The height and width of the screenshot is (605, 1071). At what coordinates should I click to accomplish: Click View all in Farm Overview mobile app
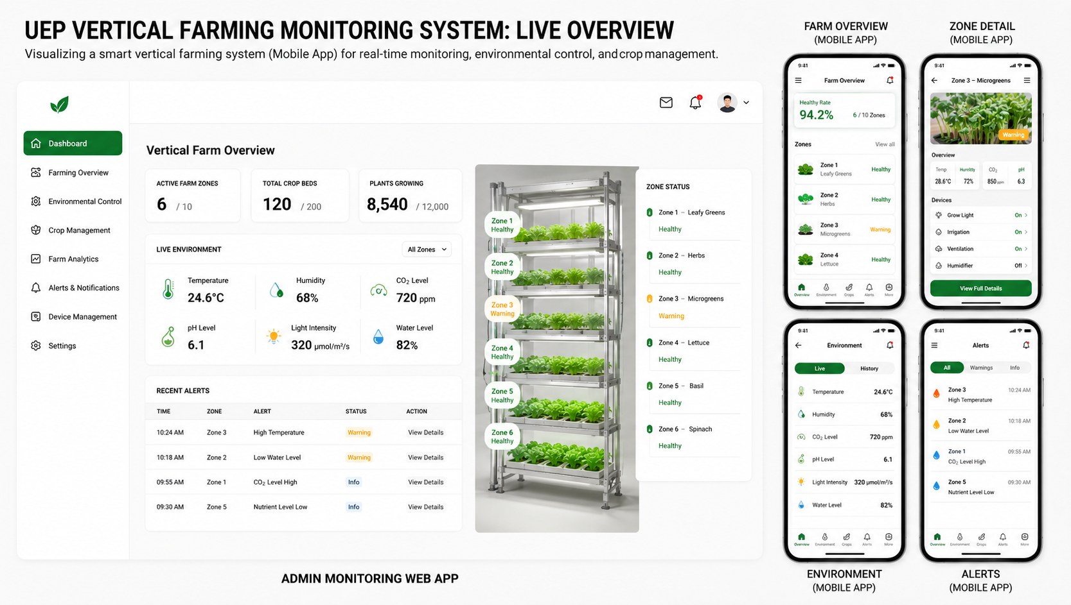[885, 144]
